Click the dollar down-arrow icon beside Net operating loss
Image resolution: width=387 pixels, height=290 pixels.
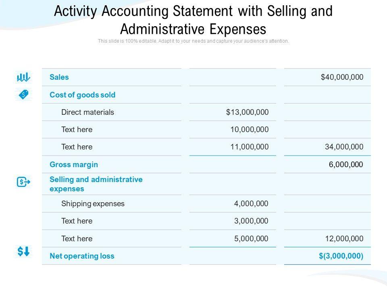23,252
